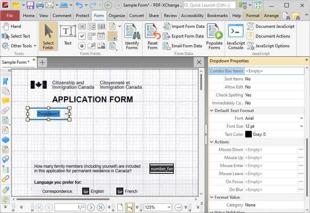Click the Text Color black swatch
This screenshot has height=213, width=310.
(x=248, y=134)
